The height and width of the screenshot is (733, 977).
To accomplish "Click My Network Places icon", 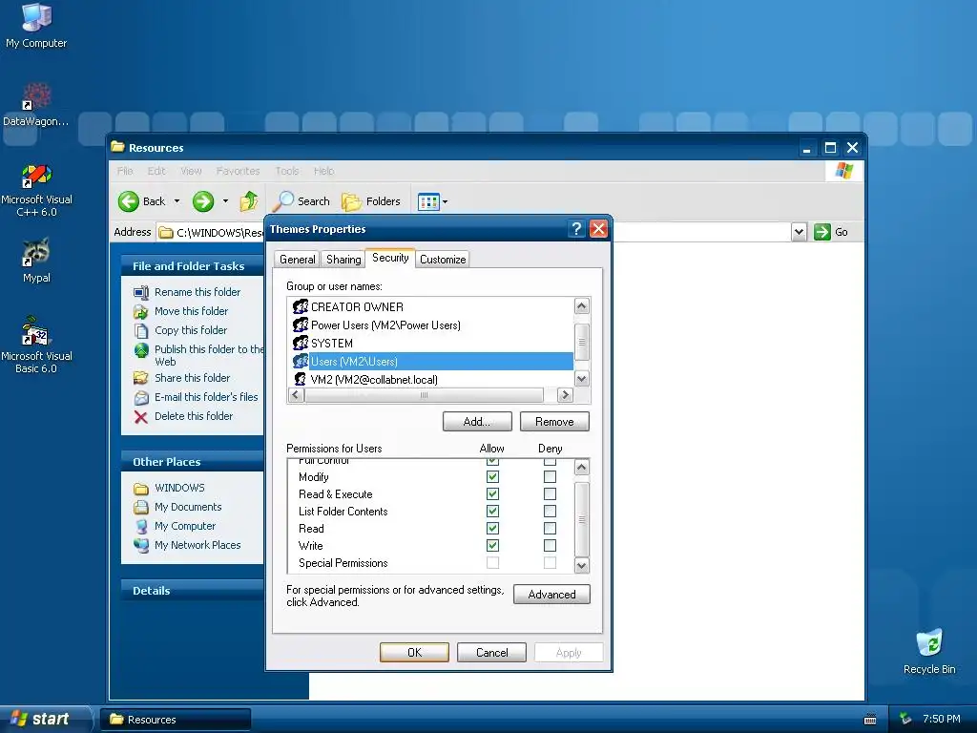I will pos(141,545).
